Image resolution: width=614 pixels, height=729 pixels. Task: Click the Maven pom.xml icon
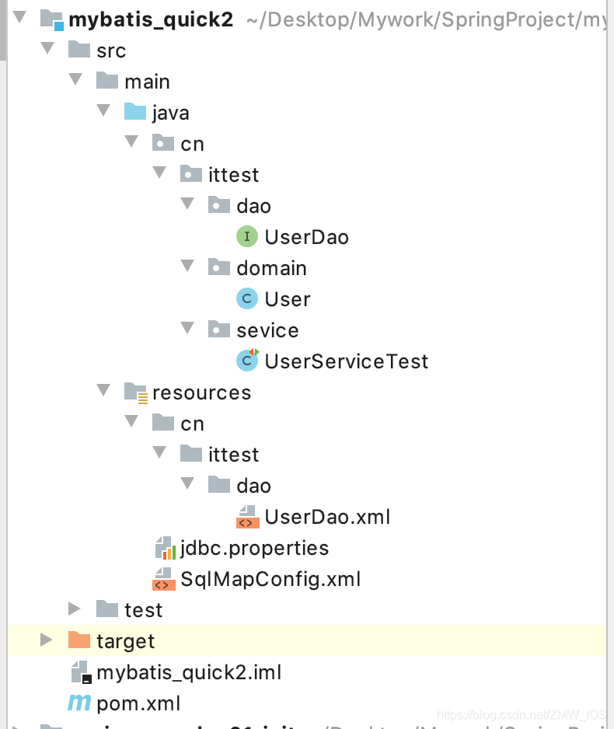(x=79, y=703)
